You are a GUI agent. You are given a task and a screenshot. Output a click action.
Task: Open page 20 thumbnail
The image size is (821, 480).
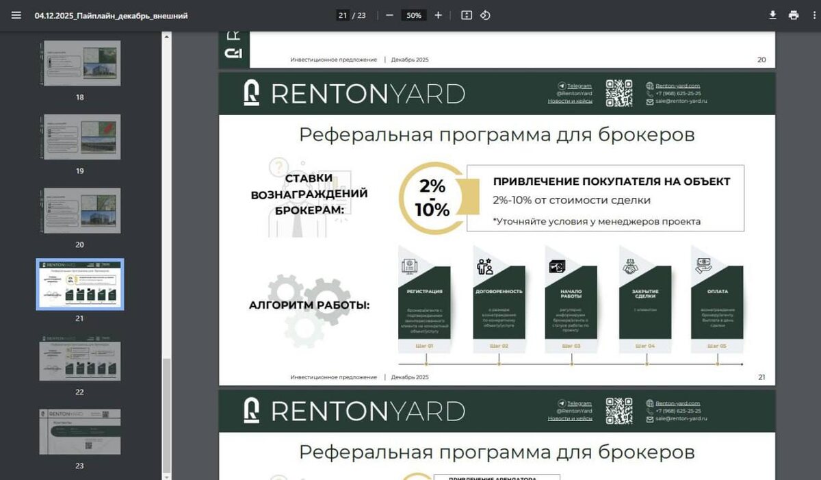(x=80, y=211)
